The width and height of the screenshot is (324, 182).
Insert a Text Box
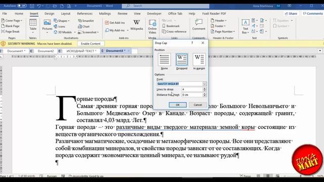245,26
